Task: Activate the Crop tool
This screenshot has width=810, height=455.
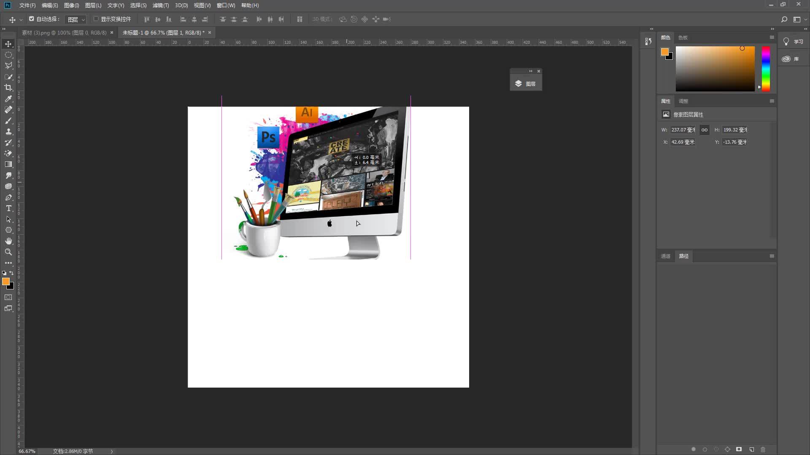Action: 8,88
